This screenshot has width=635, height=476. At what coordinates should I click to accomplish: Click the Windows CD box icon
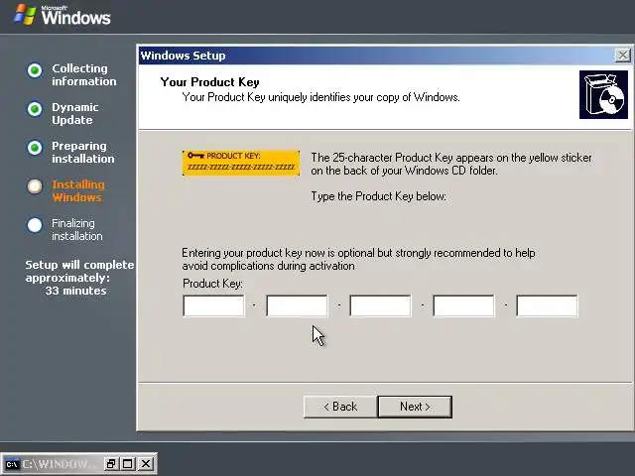(x=603, y=95)
